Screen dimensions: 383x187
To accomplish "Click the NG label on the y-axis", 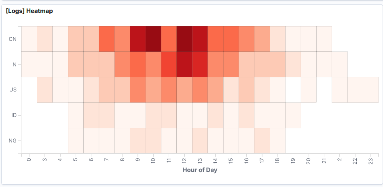I will (12, 141).
